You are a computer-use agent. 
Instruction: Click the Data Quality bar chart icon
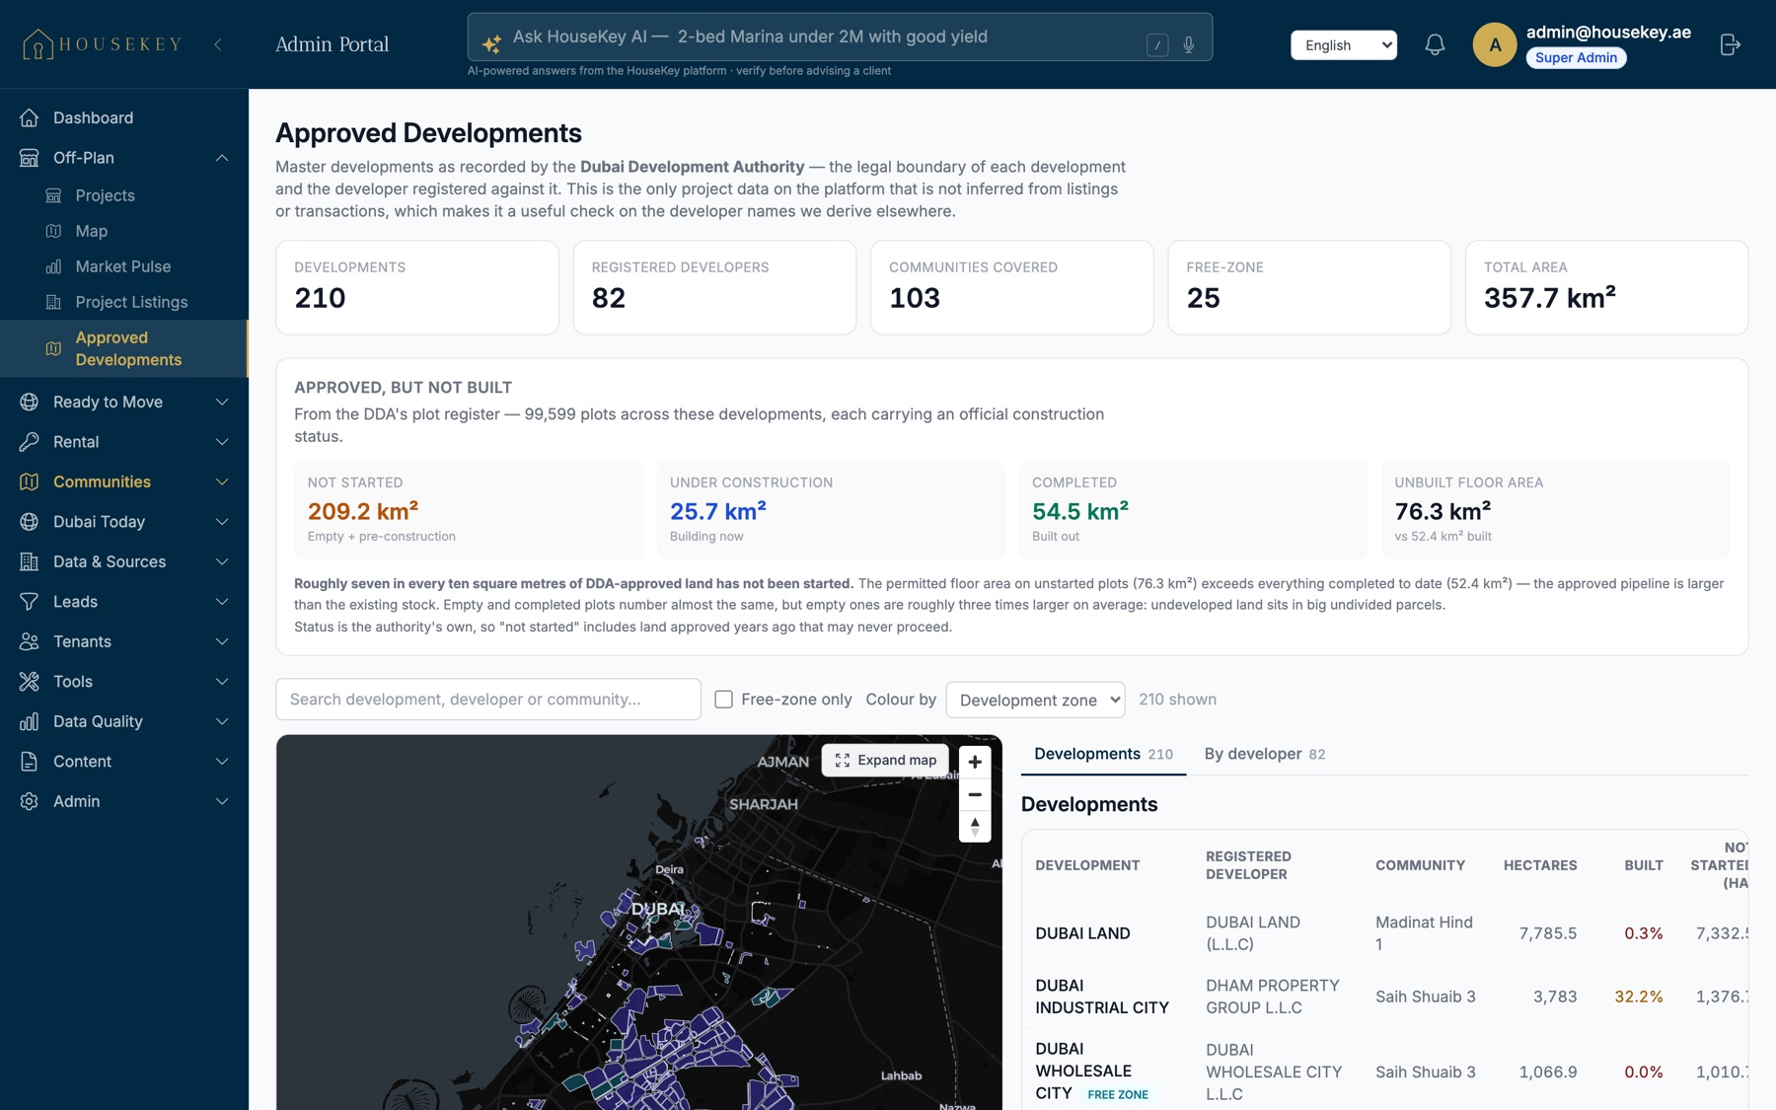tap(30, 721)
